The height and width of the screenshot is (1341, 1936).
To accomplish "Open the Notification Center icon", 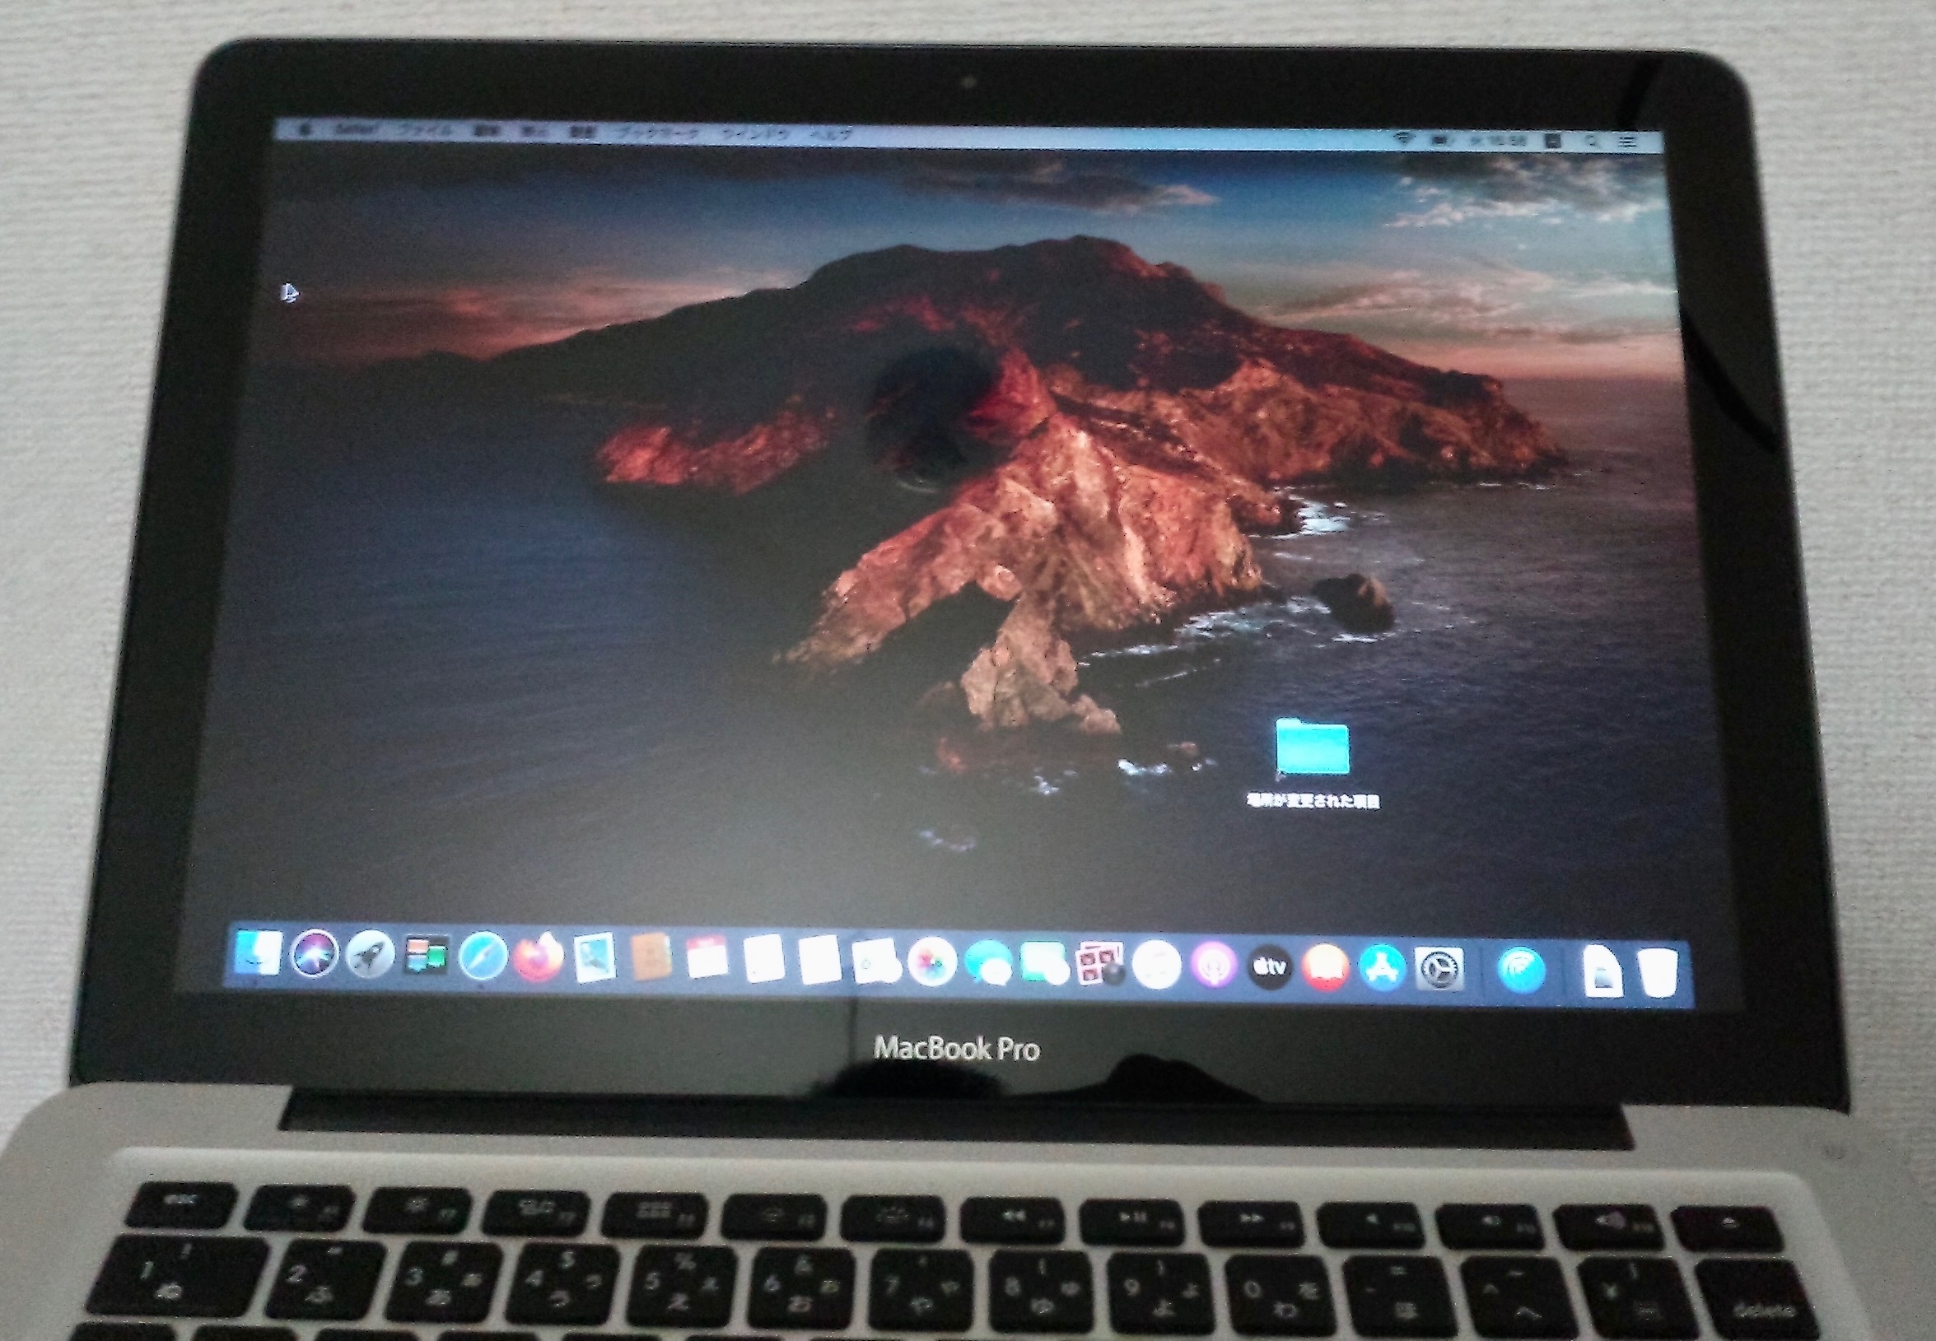I will pyautogui.click(x=1630, y=141).
